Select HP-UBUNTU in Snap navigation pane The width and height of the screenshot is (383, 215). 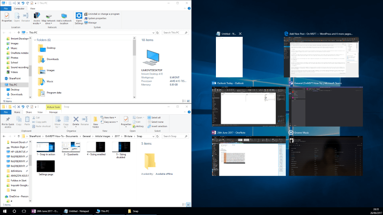tap(17, 151)
